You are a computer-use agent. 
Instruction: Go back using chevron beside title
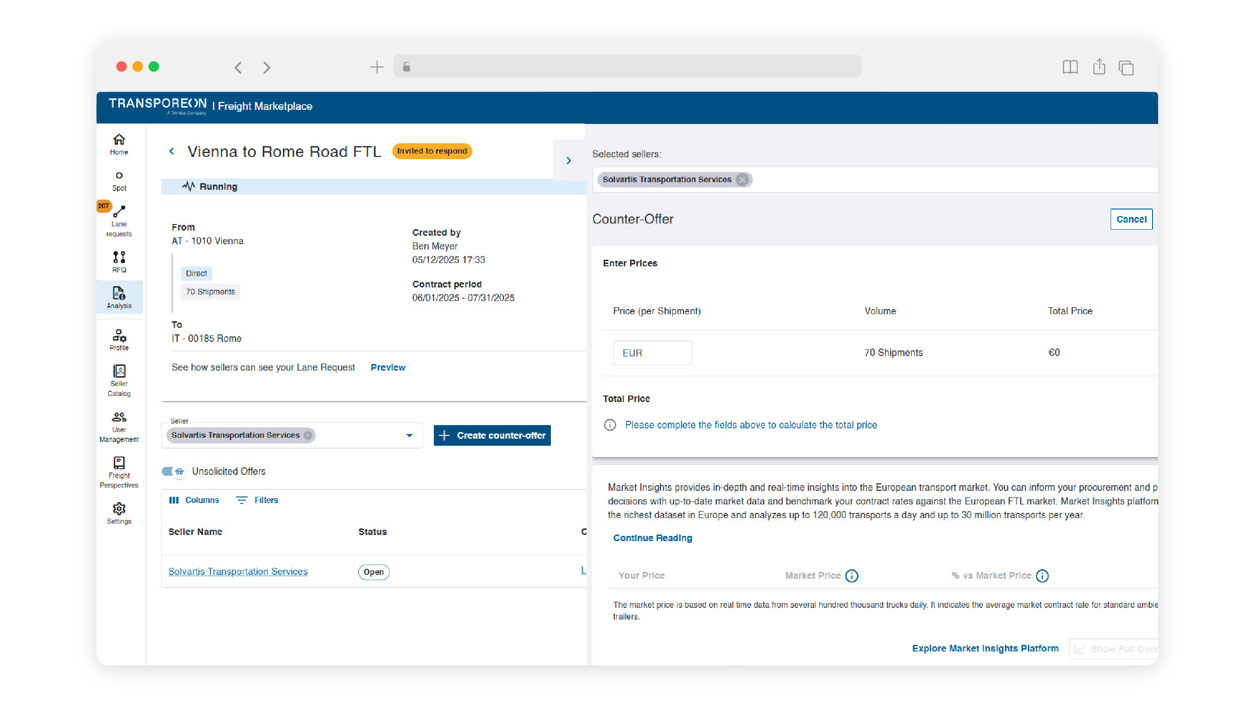click(172, 151)
